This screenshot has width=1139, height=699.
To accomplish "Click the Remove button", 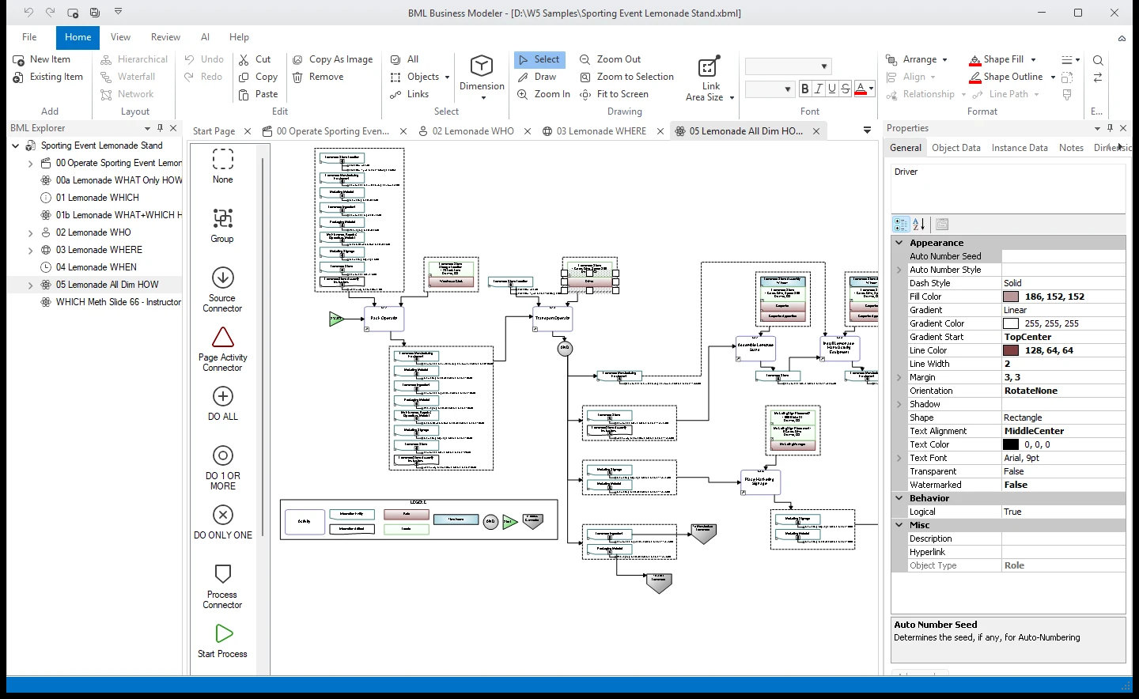I will pyautogui.click(x=318, y=77).
